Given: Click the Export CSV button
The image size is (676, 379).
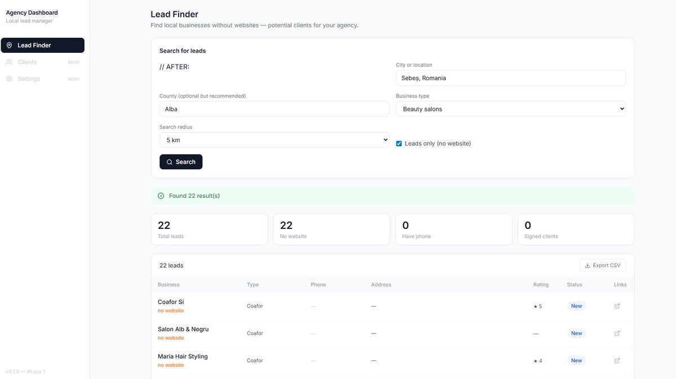Looking at the screenshot, I should click(x=602, y=265).
